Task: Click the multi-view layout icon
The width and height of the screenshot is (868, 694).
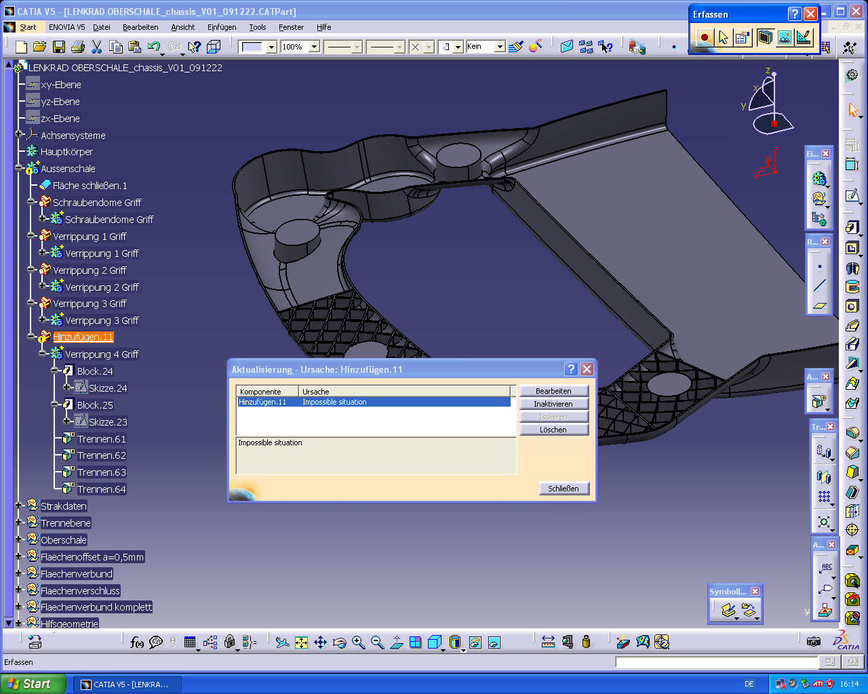Action: coord(416,642)
